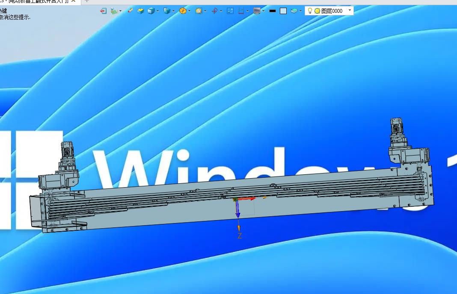
Task: Expand the zoom magnifier dropdown arrow
Action: click(205, 11)
